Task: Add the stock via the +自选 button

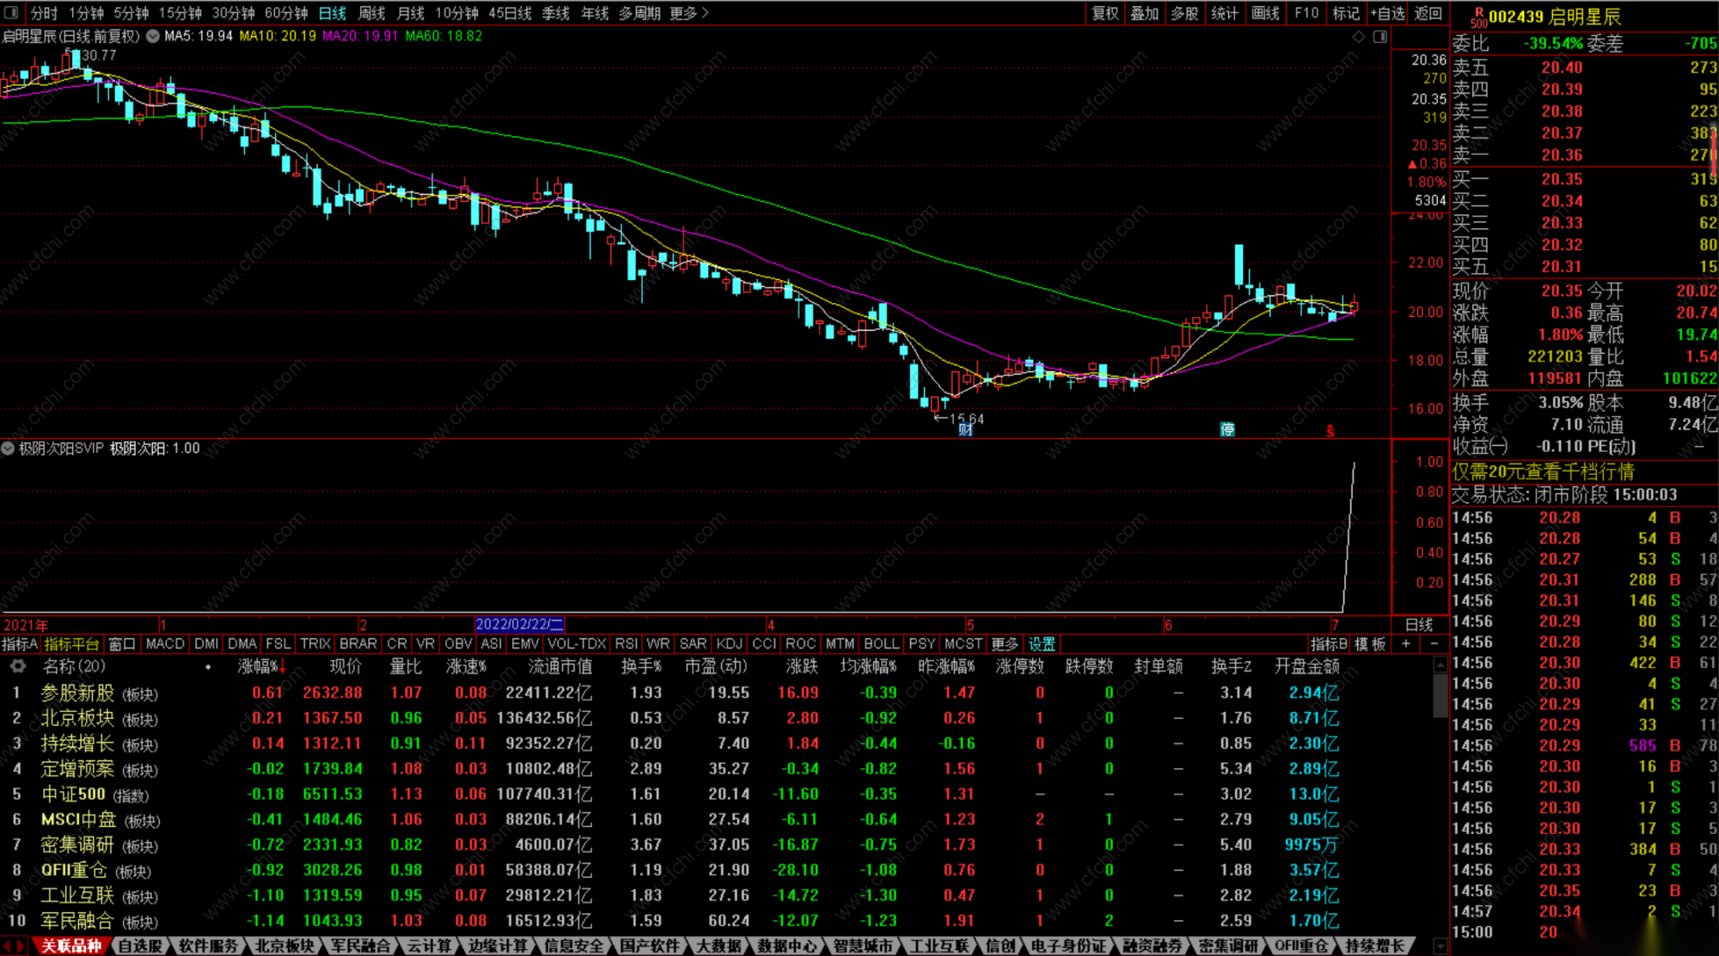Action: point(1387,13)
